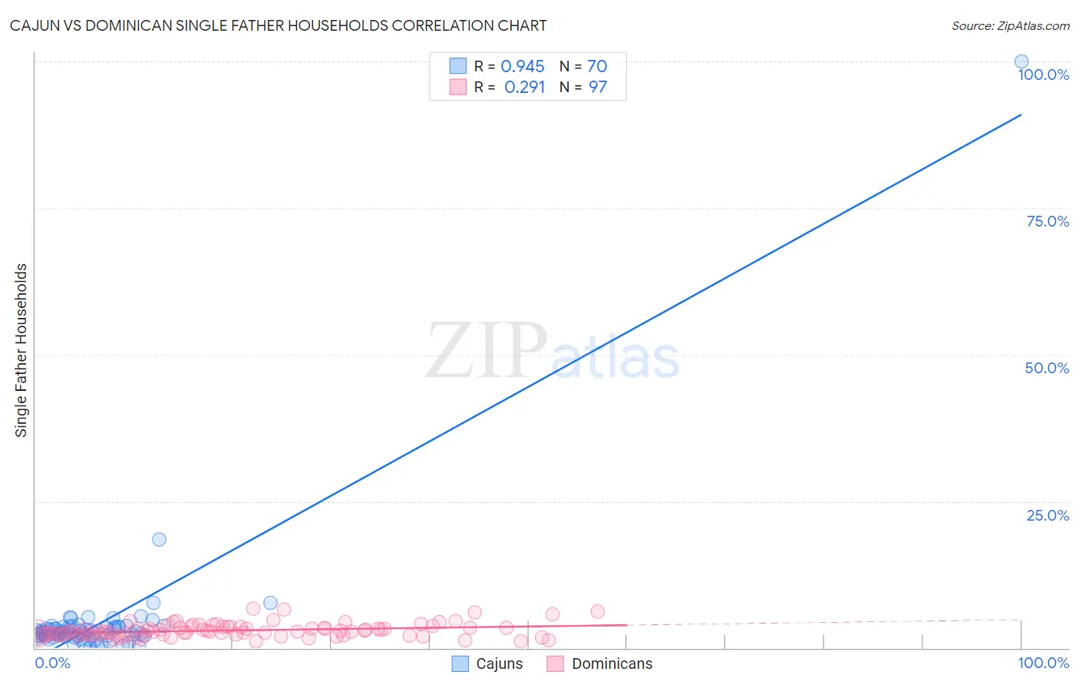Click the N = 97 value in legend
1079x685 pixels.
pyautogui.click(x=583, y=87)
